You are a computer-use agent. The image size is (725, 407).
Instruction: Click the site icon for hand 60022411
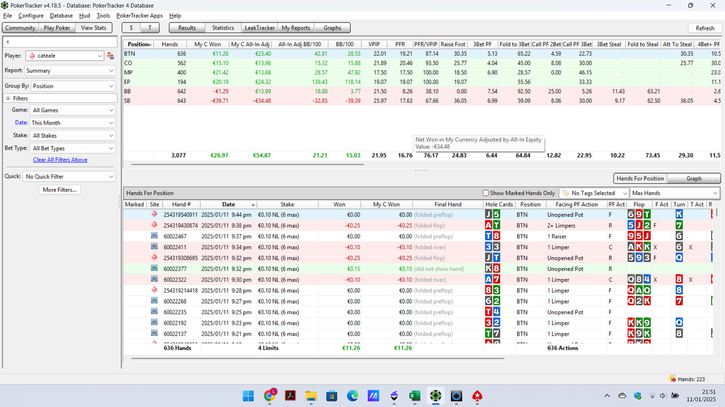pyautogui.click(x=155, y=247)
